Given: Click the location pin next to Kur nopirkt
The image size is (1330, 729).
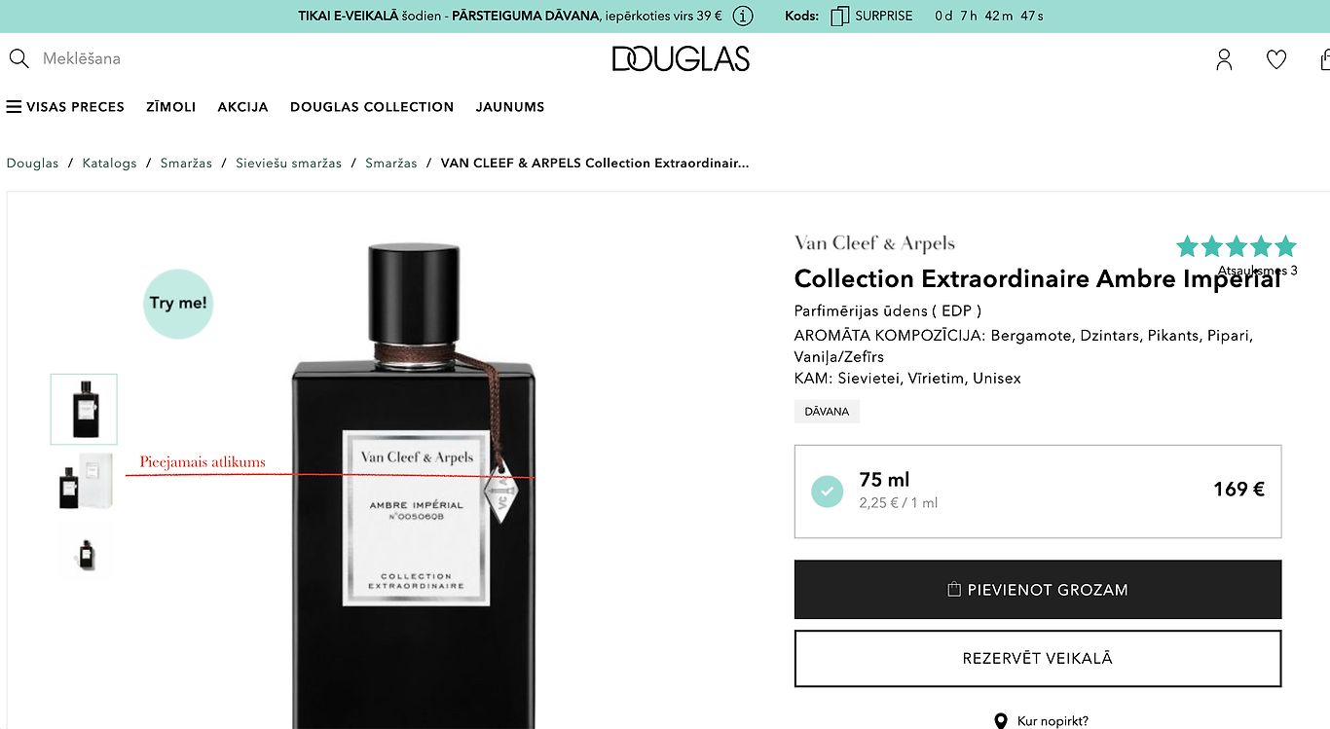Looking at the screenshot, I should click(1000, 721).
